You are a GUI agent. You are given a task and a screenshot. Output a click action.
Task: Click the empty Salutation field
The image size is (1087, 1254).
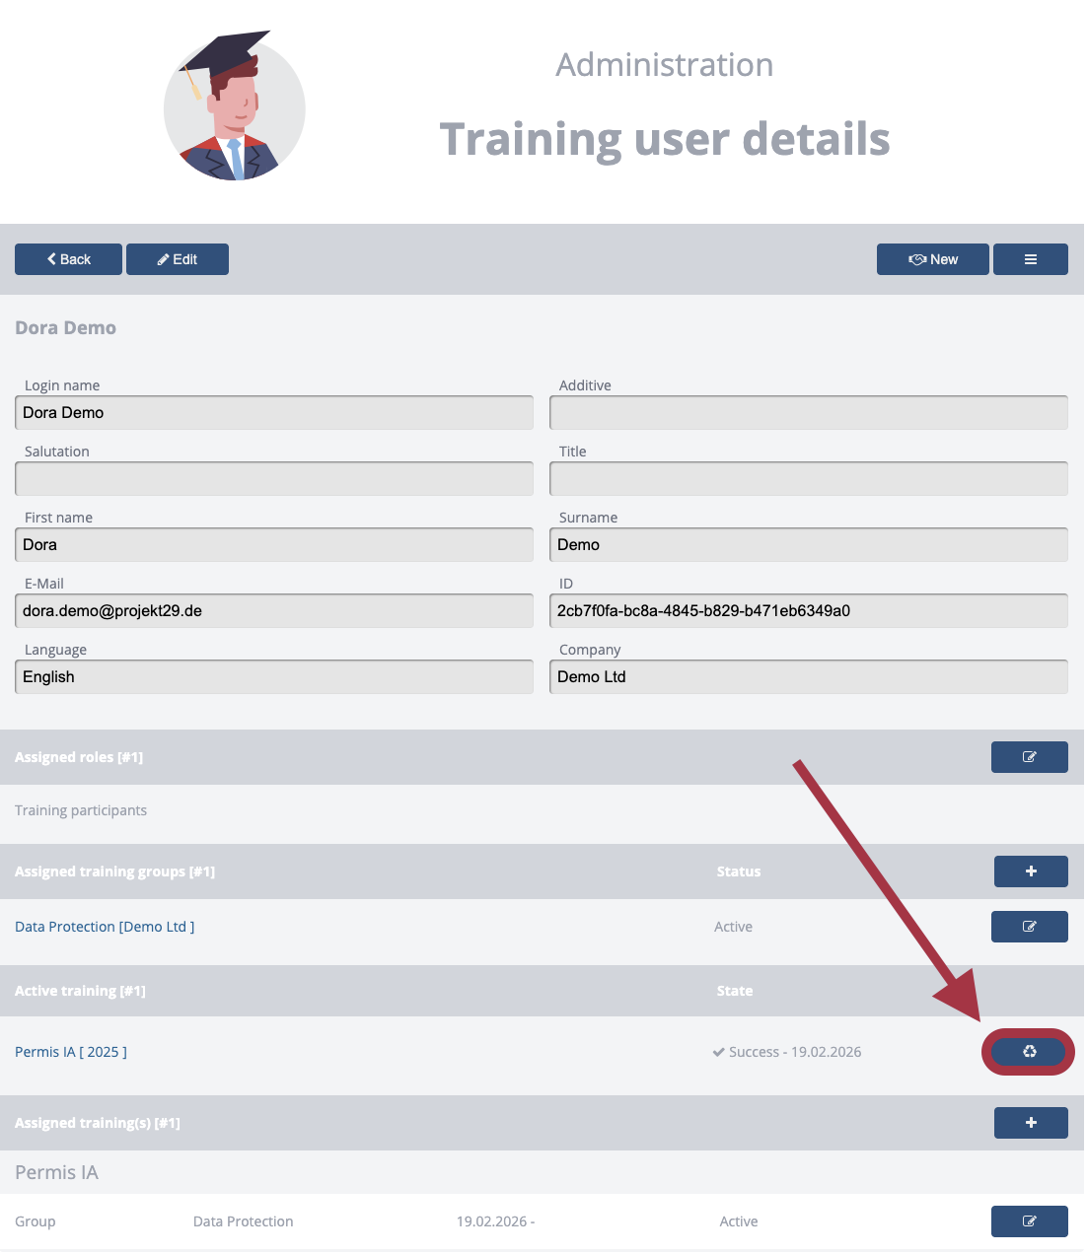click(274, 479)
